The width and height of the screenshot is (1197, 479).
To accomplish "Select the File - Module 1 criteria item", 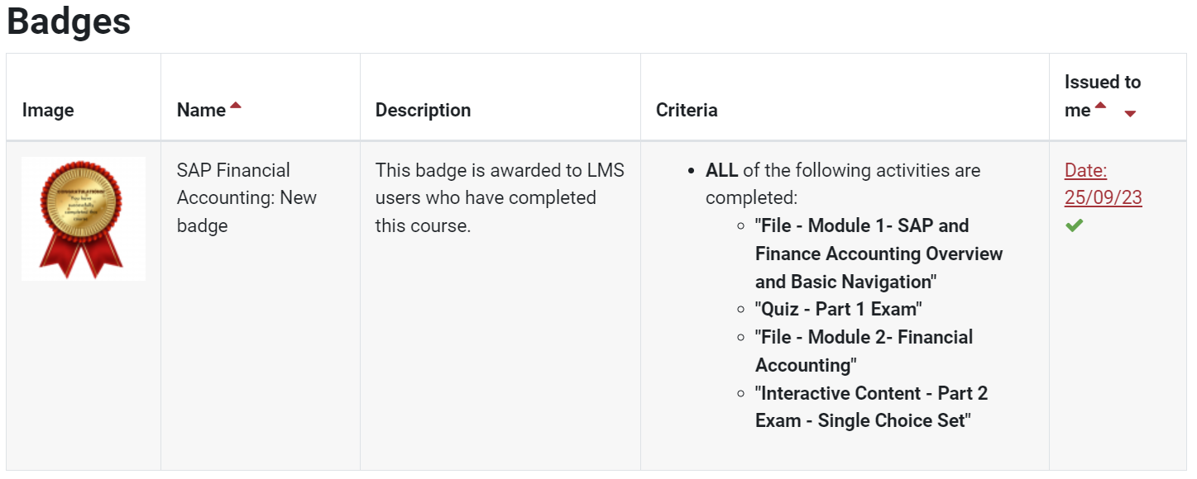I will 878,254.
